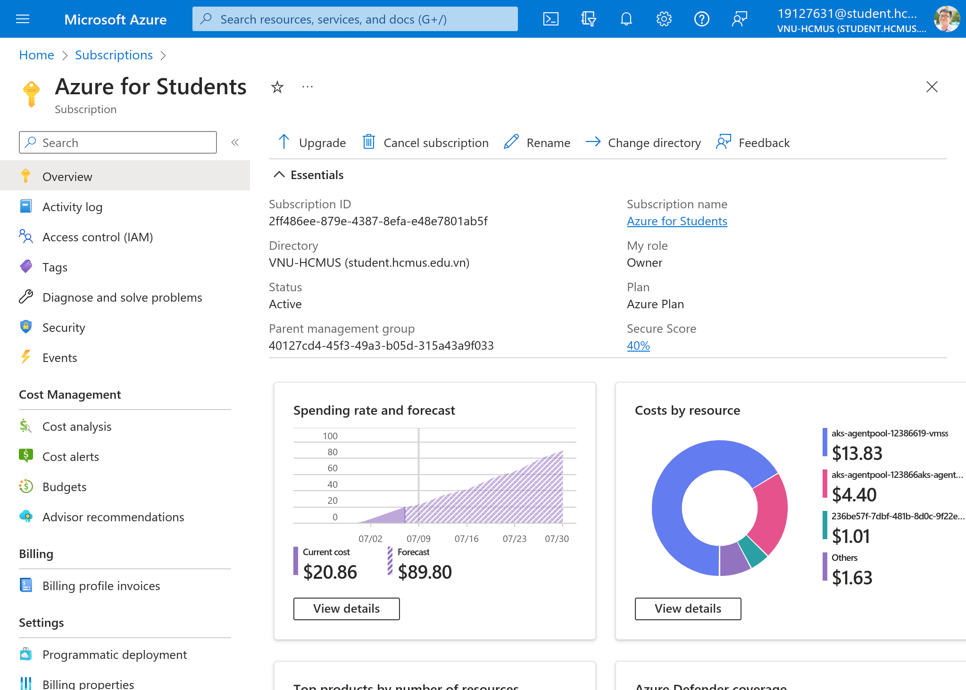
Task: Open Events in the sidebar
Action: tap(125, 357)
